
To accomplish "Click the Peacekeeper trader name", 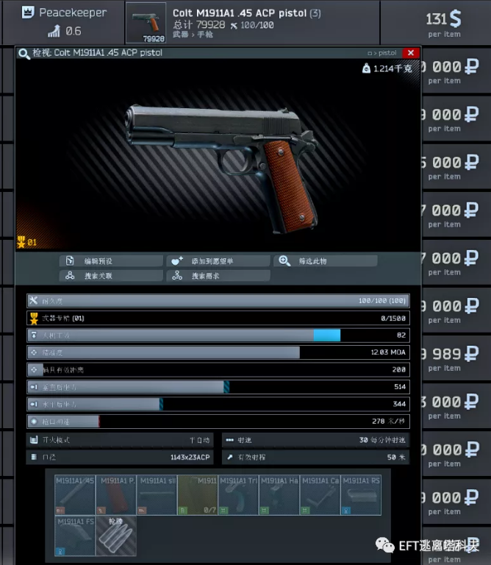I will coord(73,13).
